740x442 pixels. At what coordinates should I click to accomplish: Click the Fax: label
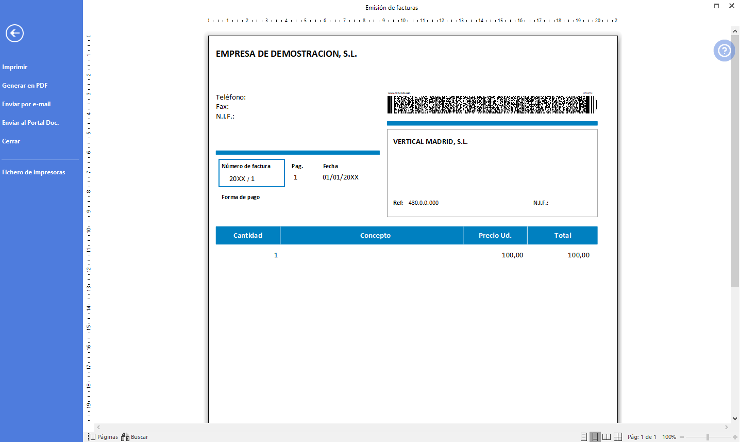[x=222, y=107]
